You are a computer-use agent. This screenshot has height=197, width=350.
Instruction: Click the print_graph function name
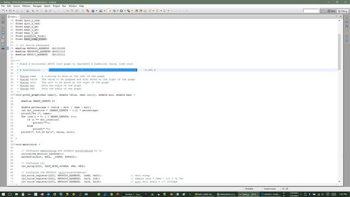tap(31, 95)
